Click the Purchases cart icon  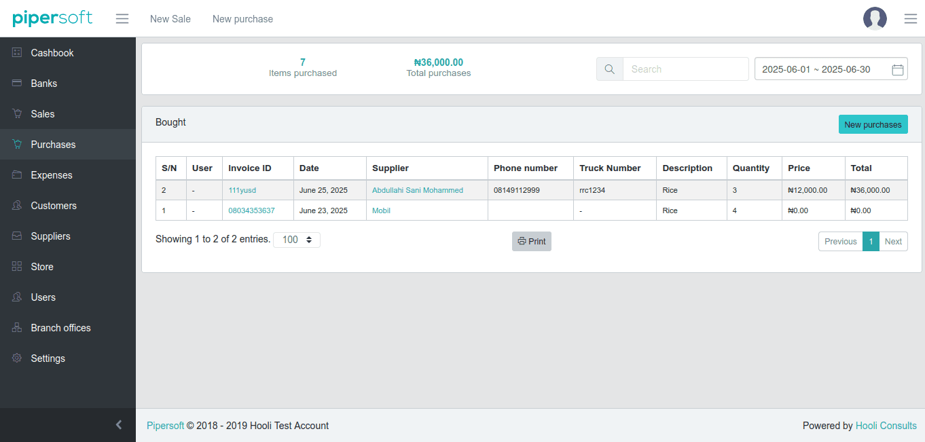pos(17,144)
